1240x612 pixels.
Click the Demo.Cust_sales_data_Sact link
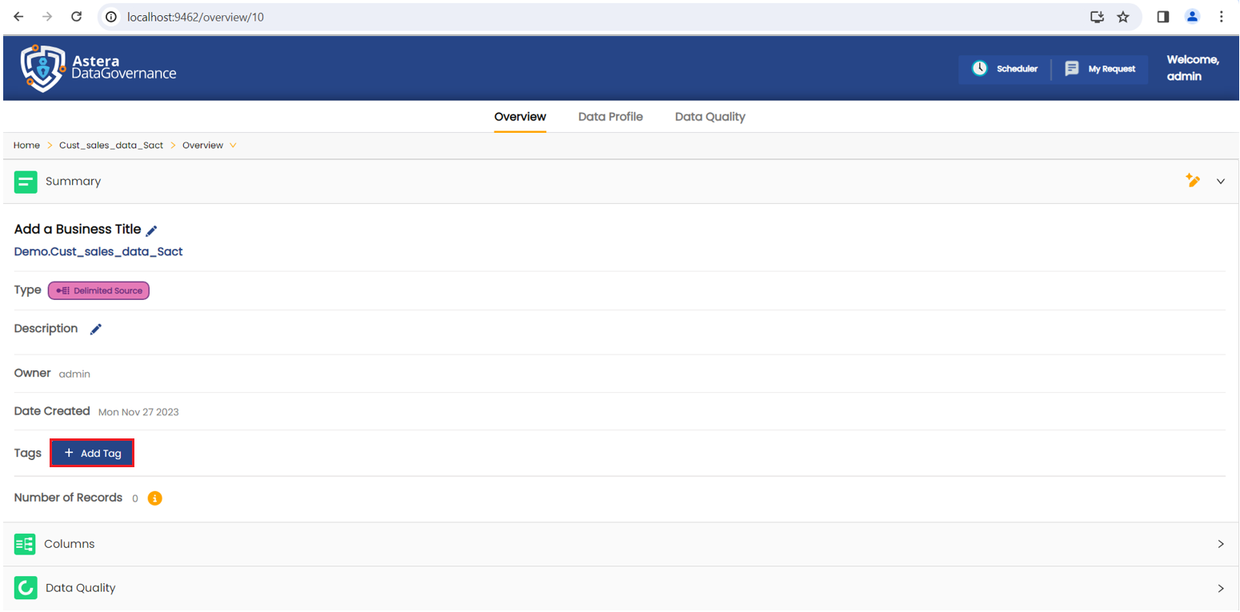coord(98,251)
